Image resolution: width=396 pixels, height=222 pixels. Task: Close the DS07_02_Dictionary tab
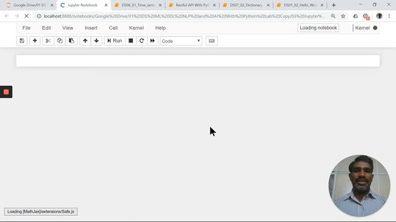tap(268, 5)
